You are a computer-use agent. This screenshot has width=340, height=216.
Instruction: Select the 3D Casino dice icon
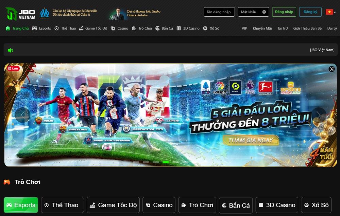178,29
